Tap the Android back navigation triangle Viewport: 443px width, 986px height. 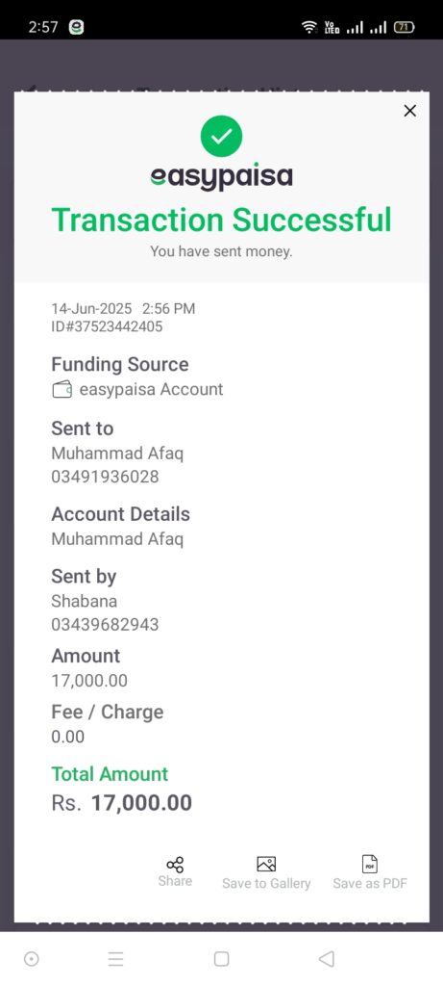tap(326, 958)
